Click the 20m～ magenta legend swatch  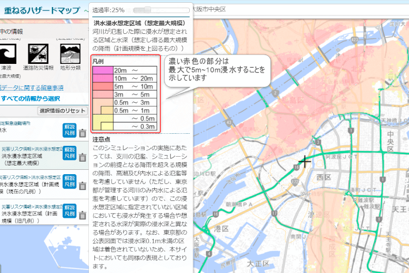103,70
